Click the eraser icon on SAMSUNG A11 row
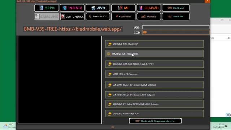The image size is (231, 130). (109, 104)
